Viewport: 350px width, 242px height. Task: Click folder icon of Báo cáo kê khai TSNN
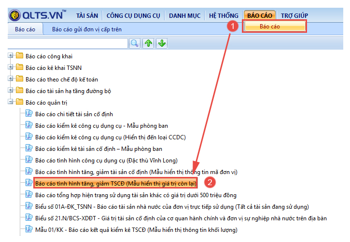coord(19,67)
